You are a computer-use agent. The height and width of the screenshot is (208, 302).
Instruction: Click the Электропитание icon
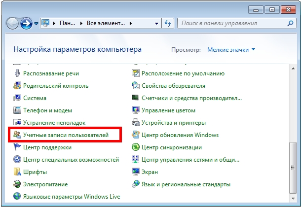tap(17, 184)
